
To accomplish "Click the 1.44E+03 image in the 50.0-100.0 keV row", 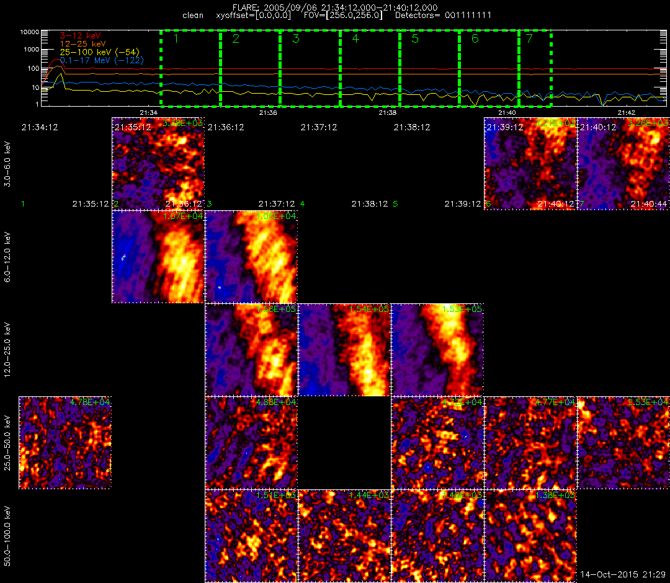I will point(344,536).
